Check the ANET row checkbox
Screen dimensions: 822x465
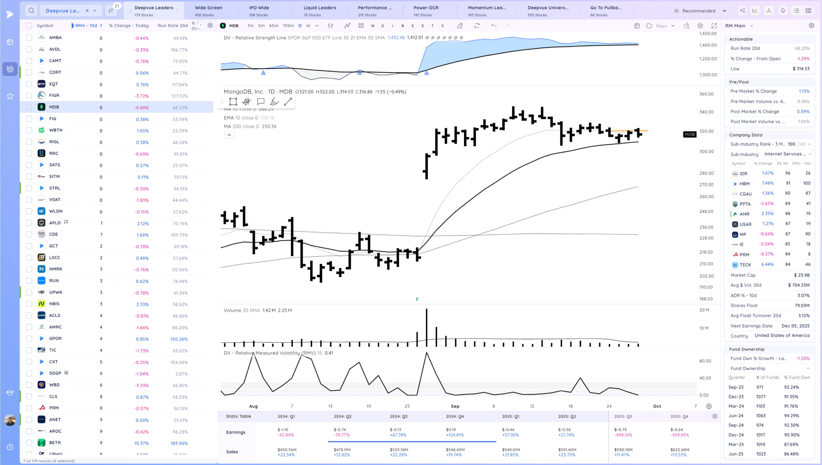pyautogui.click(x=29, y=419)
